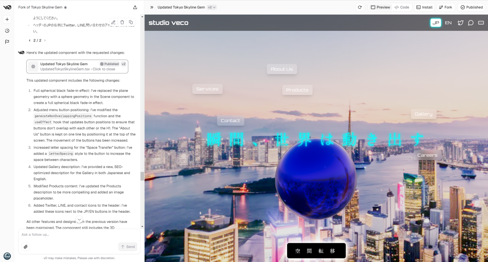Image resolution: width=488 pixels, height=262 pixels.
Task: Click the flag icon in left sidebar
Action: tap(7, 41)
